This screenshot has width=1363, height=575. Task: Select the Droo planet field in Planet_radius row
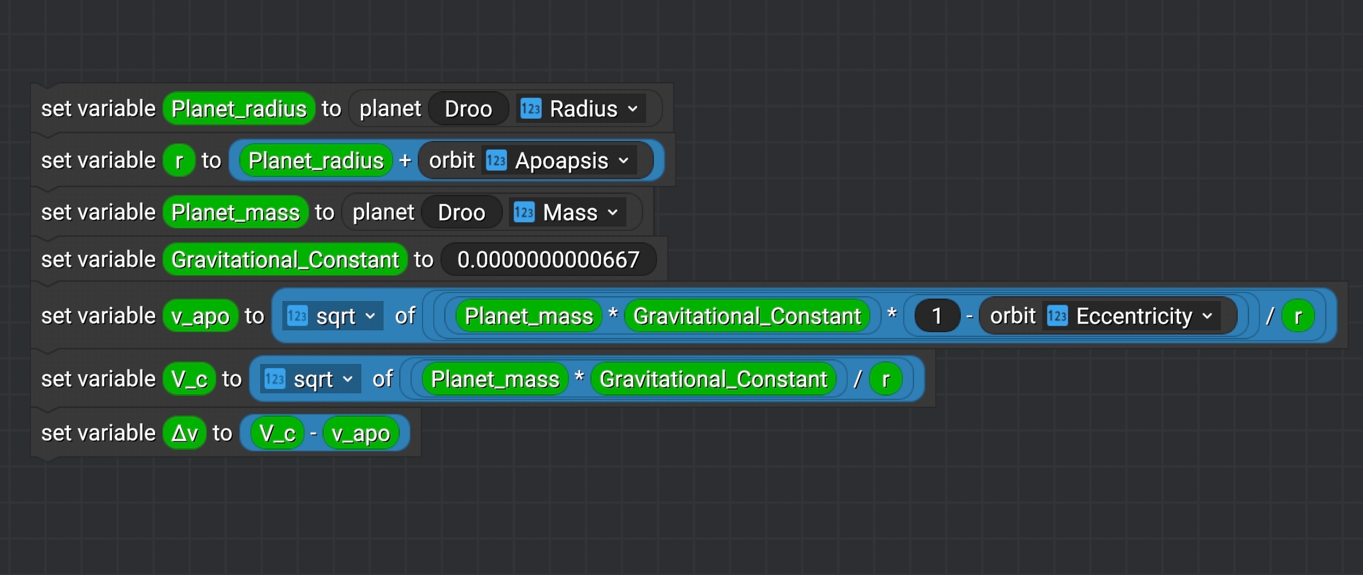469,109
